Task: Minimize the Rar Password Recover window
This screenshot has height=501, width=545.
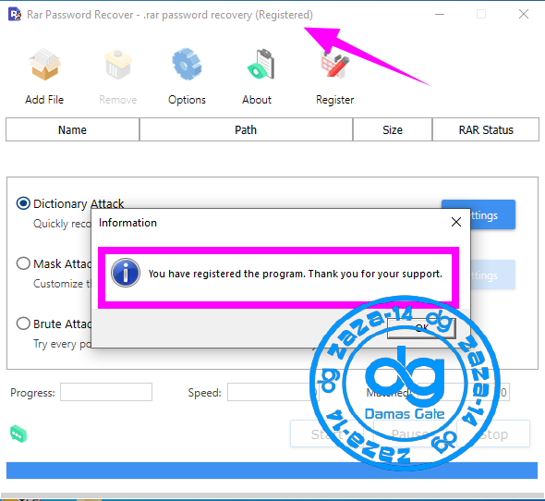Action: [440, 14]
